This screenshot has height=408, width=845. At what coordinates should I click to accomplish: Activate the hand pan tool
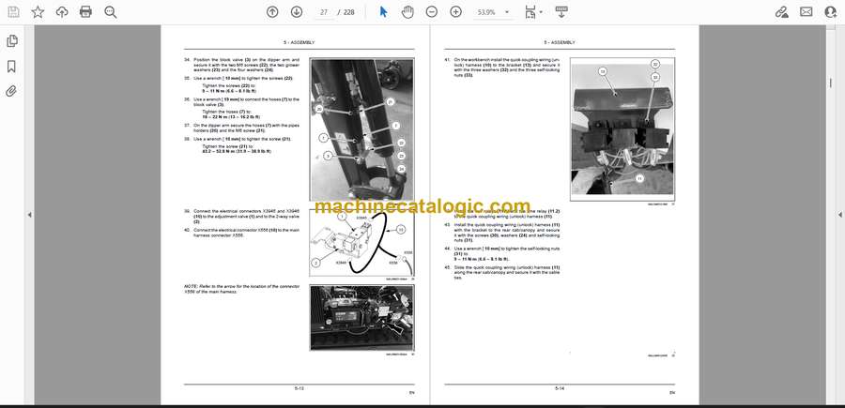[407, 12]
